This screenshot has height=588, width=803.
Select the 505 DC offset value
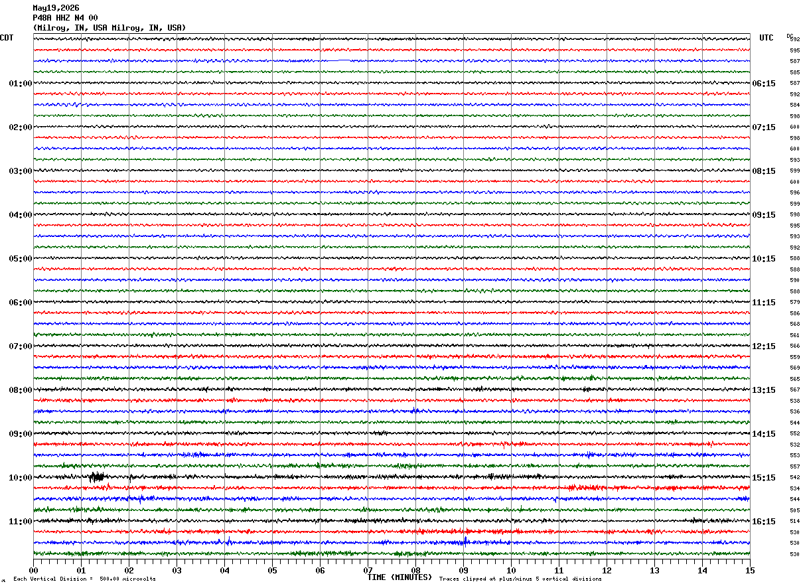pos(794,510)
